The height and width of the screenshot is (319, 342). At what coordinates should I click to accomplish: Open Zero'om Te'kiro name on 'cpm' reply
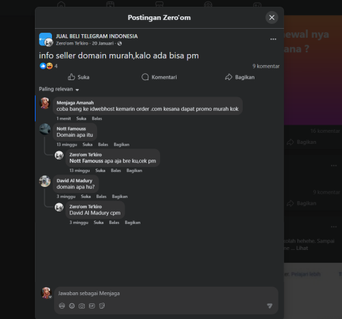[85, 207]
